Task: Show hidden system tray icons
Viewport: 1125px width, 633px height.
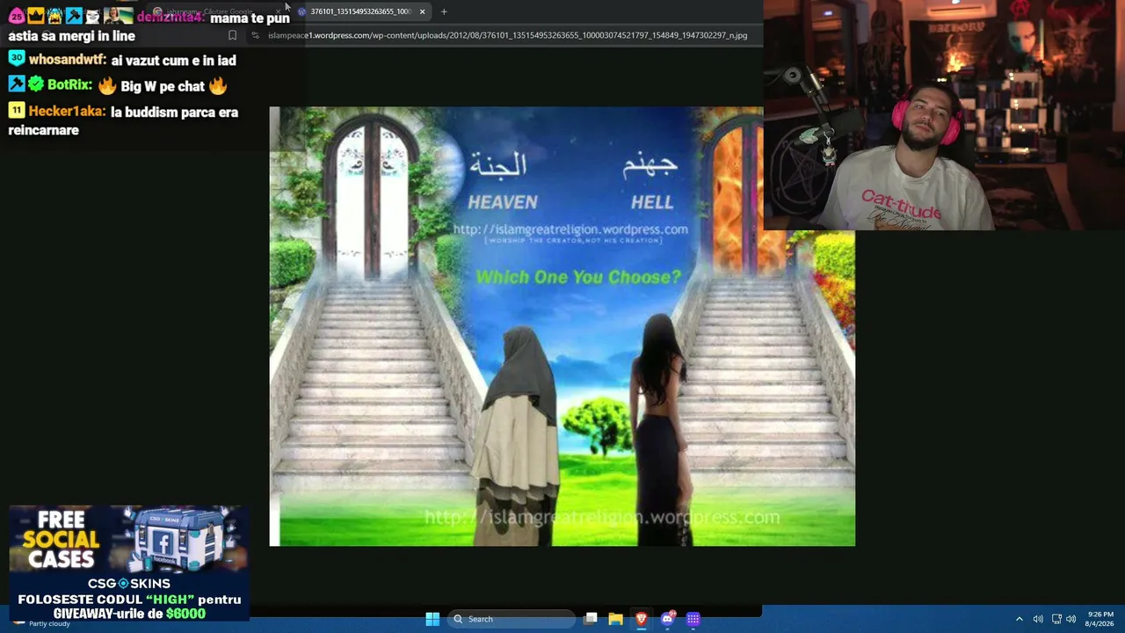Action: pos(1020,619)
